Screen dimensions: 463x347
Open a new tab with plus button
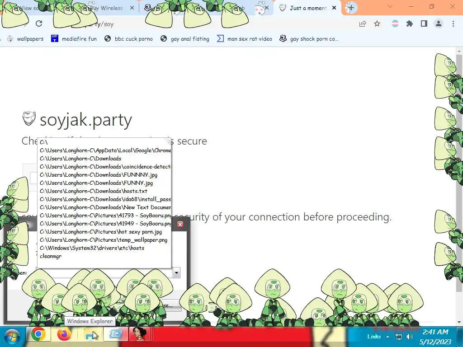click(351, 8)
